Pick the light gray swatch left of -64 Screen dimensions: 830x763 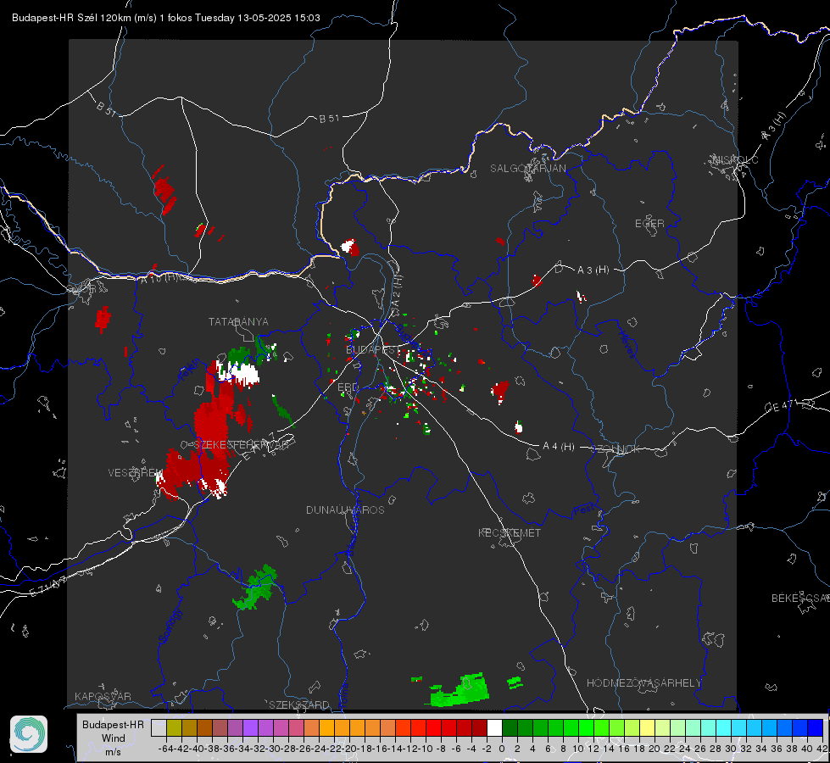tap(159, 727)
